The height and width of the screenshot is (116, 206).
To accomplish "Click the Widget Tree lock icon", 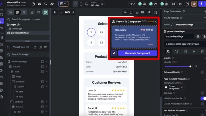I will click(x=35, y=47).
